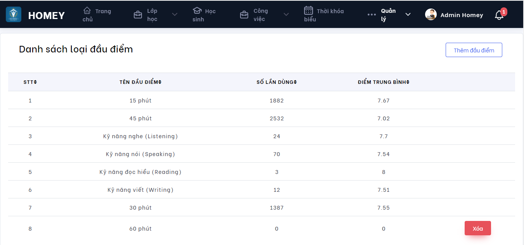Click the briefcase icon beside Lớp học
This screenshot has width=524, height=245.
138,15
